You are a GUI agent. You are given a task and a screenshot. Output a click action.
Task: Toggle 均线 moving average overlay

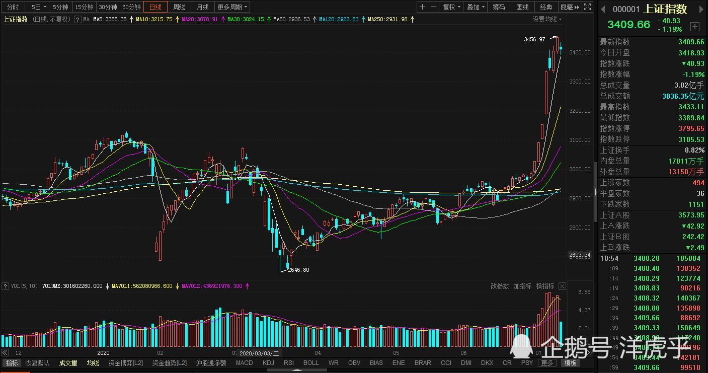93,363
